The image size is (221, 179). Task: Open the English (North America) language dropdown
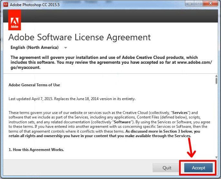click(35, 48)
